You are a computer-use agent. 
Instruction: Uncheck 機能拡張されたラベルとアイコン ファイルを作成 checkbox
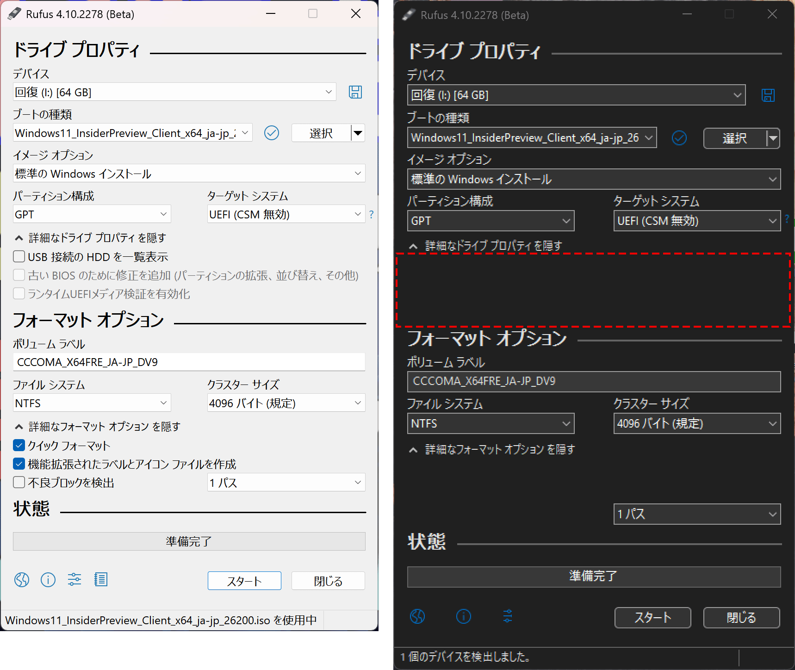pyautogui.click(x=19, y=464)
